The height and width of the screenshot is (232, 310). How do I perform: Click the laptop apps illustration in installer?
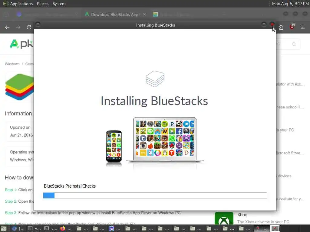[x=165, y=140]
